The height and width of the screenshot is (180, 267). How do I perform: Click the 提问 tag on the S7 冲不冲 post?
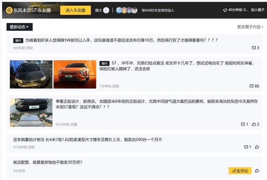coord(104,64)
